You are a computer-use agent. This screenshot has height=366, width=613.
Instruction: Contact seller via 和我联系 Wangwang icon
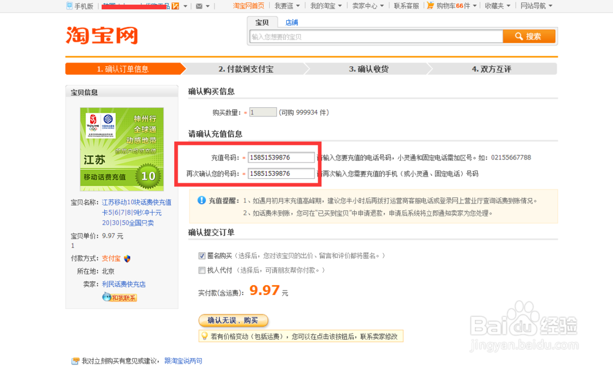point(119,297)
